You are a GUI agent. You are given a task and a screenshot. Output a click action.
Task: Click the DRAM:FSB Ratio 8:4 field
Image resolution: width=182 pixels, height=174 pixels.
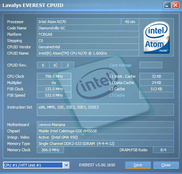click(163, 150)
